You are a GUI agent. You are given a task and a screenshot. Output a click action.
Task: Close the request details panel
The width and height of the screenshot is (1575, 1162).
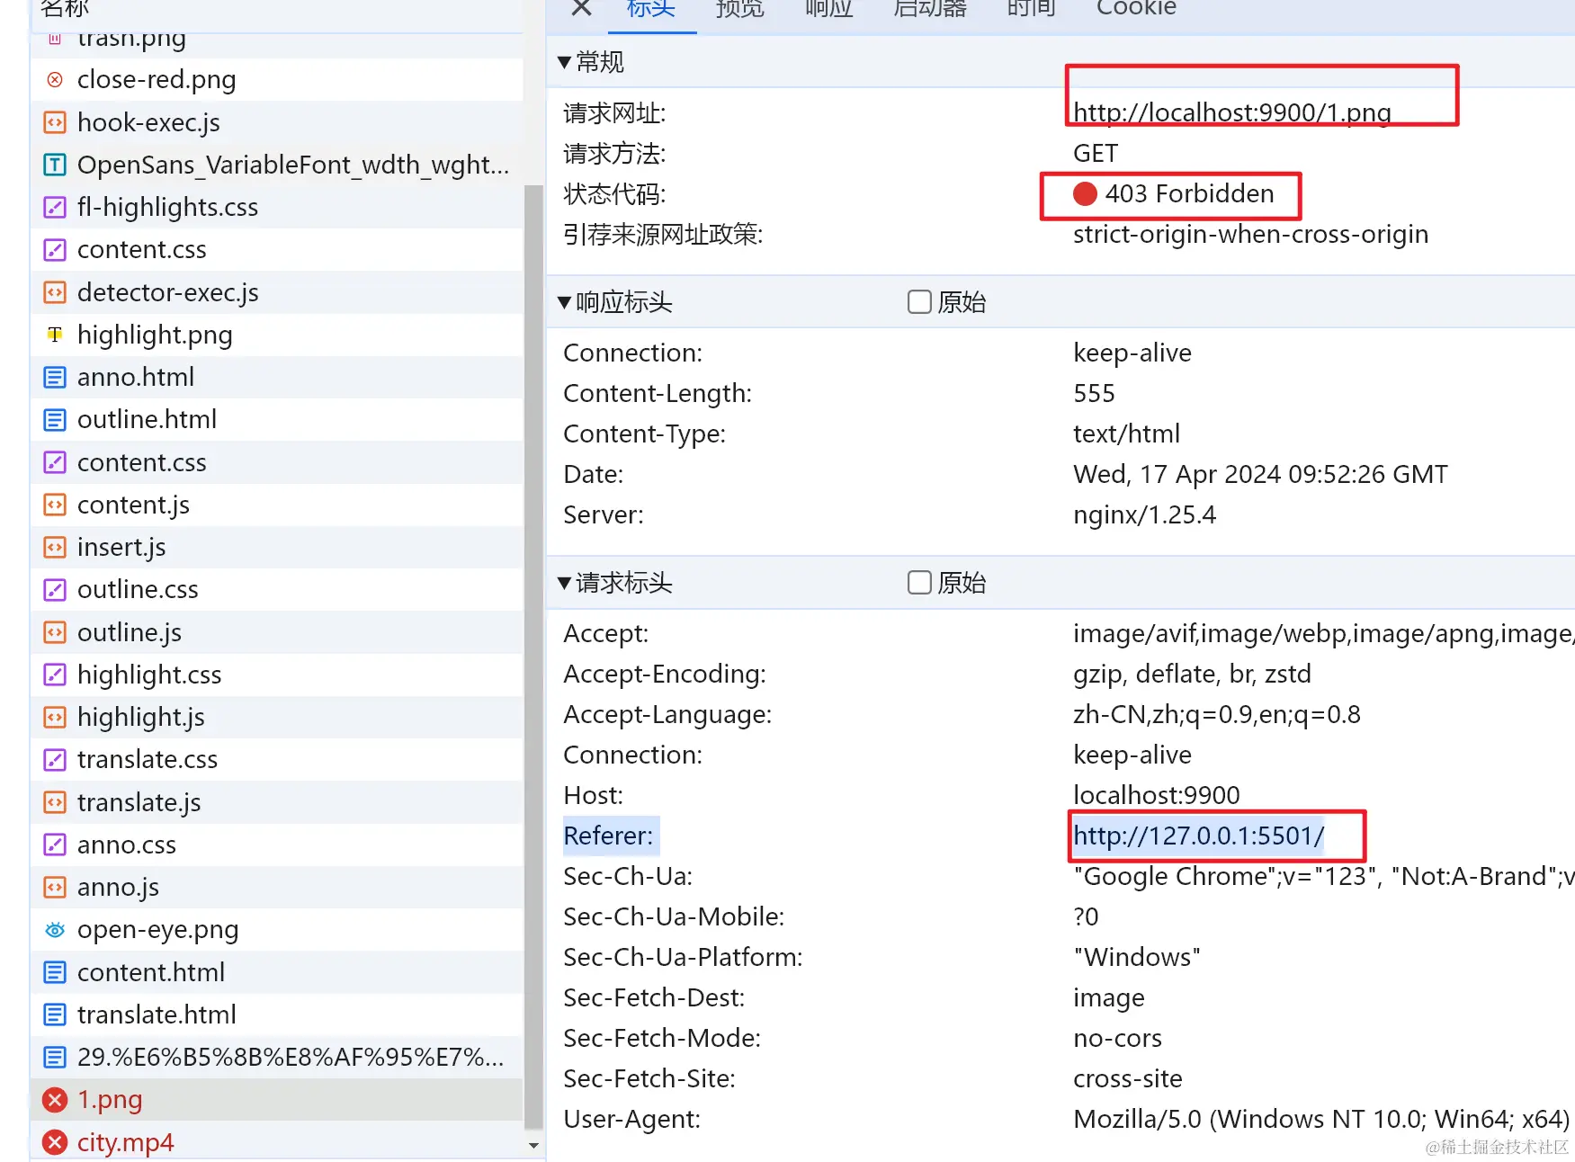coord(581,9)
